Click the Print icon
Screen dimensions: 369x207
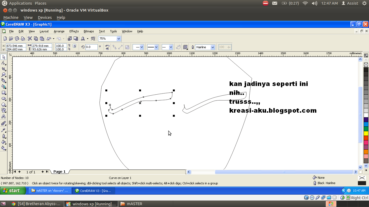(23, 39)
